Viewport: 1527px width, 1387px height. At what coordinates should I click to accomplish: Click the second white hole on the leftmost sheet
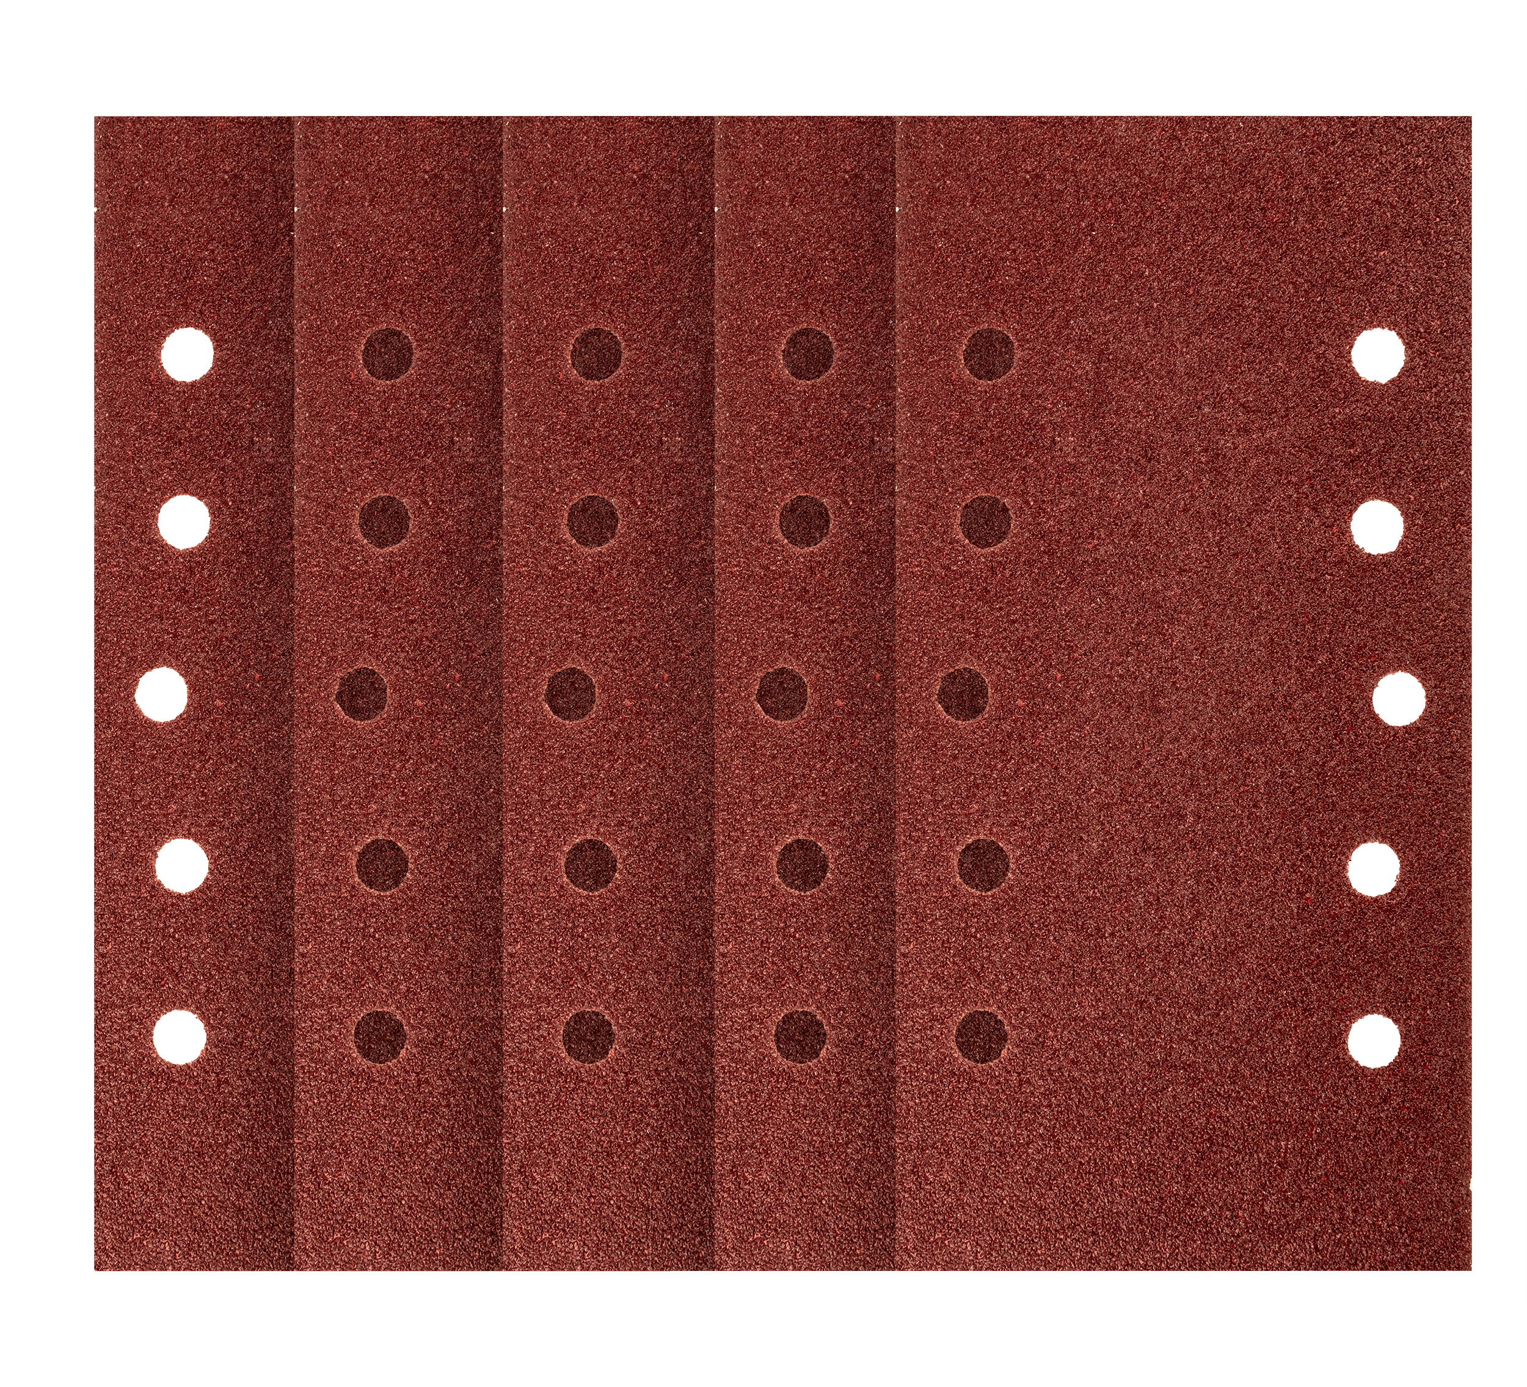(184, 522)
